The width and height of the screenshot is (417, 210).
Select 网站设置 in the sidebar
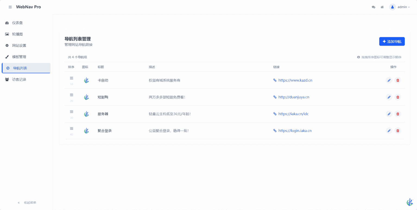pyautogui.click(x=19, y=46)
